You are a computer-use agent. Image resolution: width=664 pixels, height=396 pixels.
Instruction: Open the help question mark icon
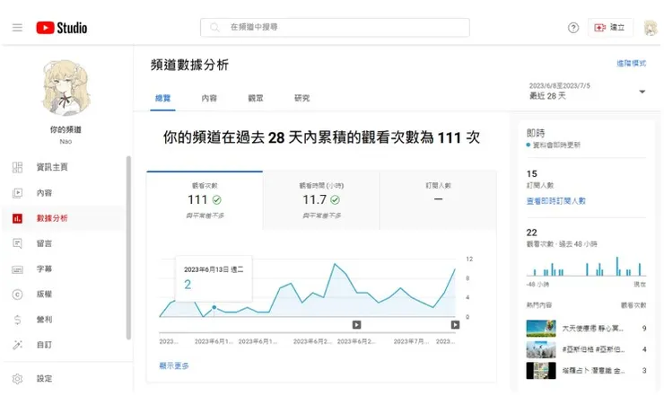point(573,28)
